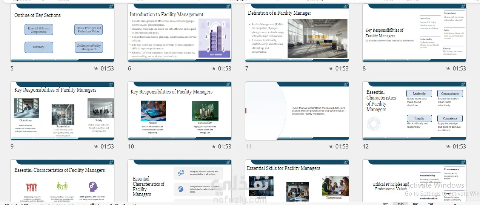Click slide number 6 label
Viewport: 480px width, 205px height.
click(129, 69)
